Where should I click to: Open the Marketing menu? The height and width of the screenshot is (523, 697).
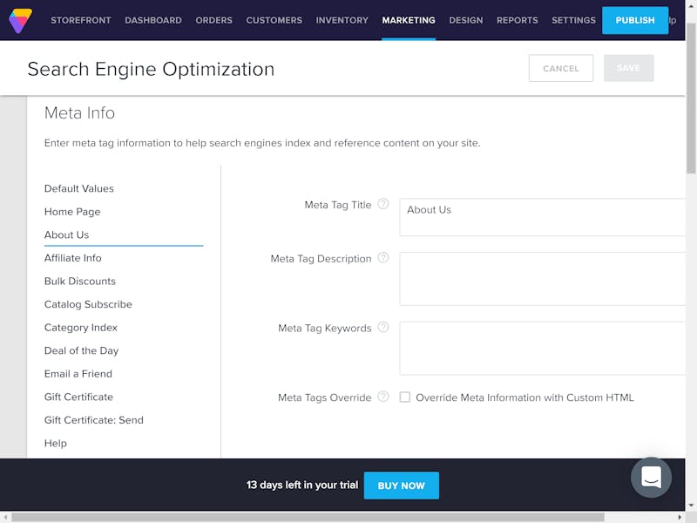[x=409, y=20]
